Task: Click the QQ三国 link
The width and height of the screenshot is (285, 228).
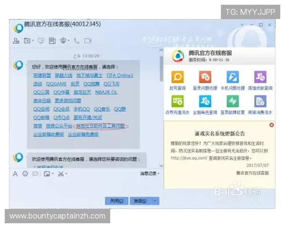Action: click(41, 92)
